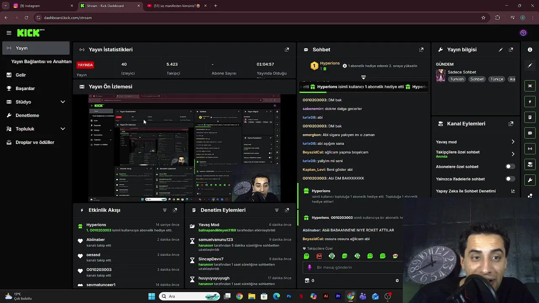Click the Türkçe tag in Yayın bilgisi

click(496, 79)
